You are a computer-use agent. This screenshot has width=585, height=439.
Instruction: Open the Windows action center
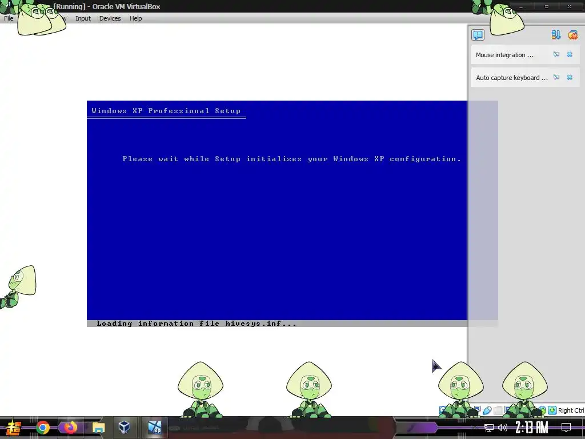tap(566, 428)
